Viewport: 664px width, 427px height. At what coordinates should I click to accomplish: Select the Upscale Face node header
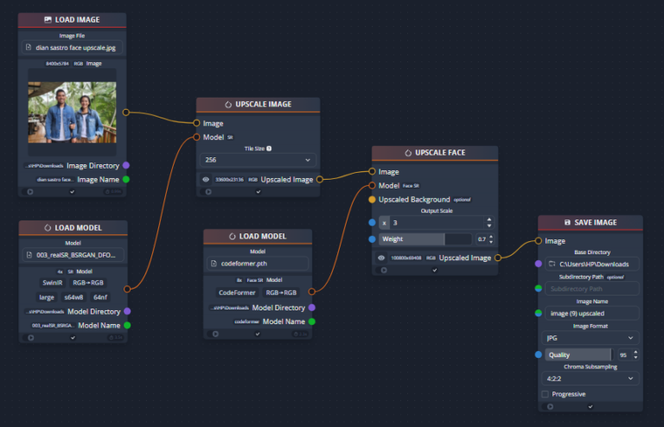tap(435, 153)
